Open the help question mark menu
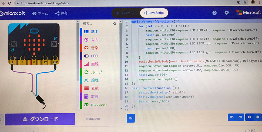The width and height of the screenshot is (262, 132). pos(214,13)
